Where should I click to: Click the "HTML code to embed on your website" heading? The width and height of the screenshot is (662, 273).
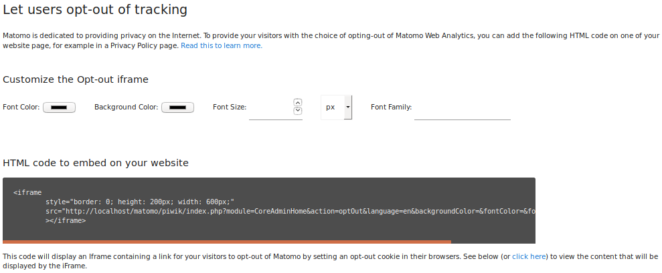tap(96, 163)
